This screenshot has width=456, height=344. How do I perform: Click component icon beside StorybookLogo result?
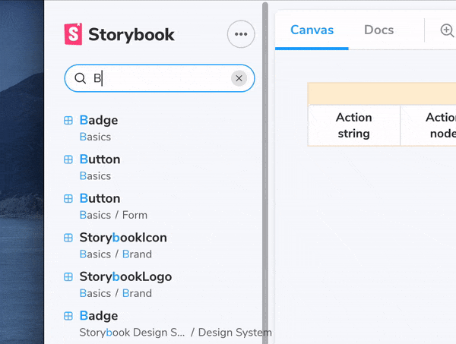(x=68, y=276)
